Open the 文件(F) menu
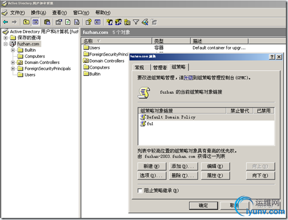Image resolution: width=288 pixels, height=220 pixels. 18,12
